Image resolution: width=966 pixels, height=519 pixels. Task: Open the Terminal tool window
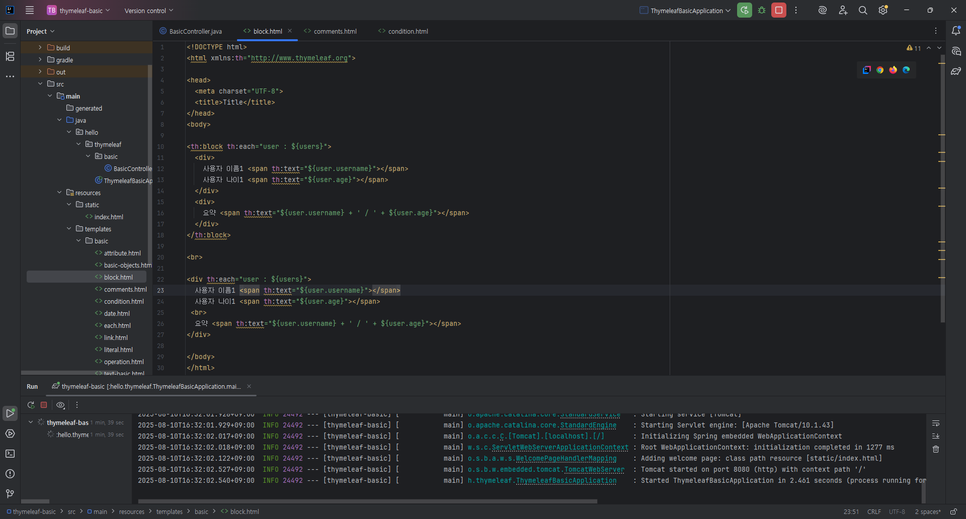pyautogui.click(x=10, y=454)
